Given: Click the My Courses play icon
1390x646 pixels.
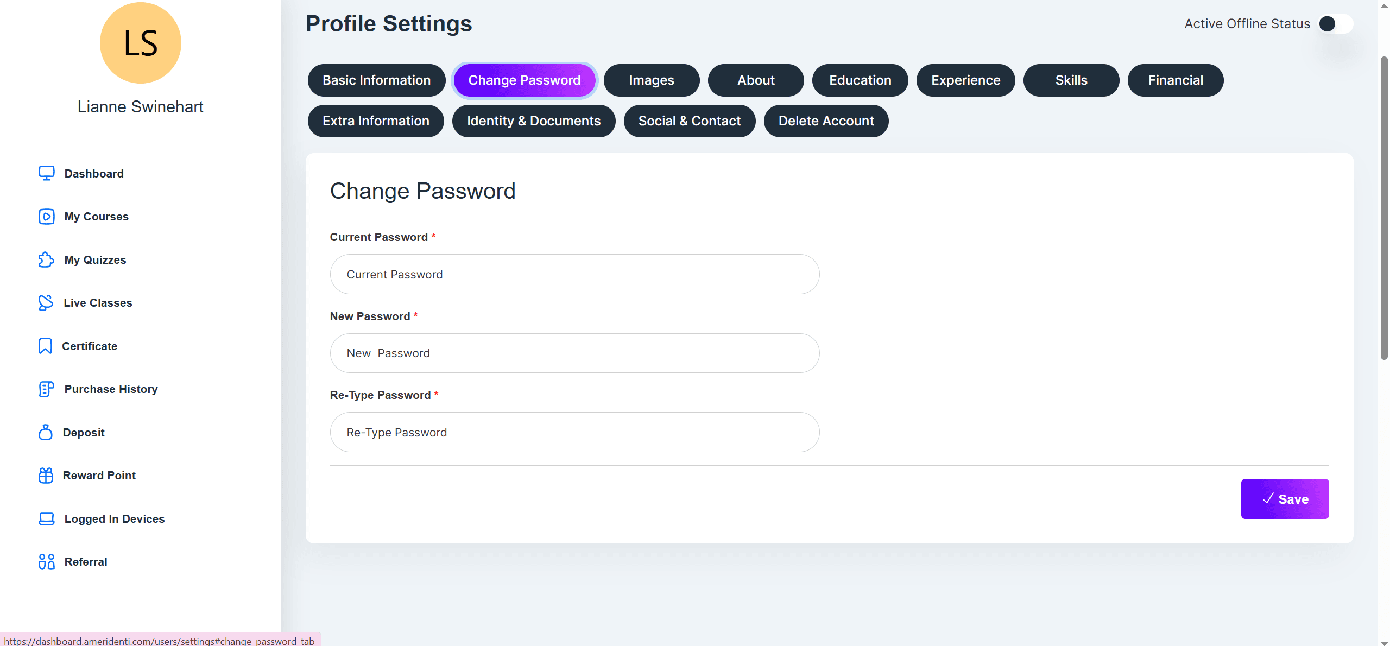Looking at the screenshot, I should tap(46, 217).
